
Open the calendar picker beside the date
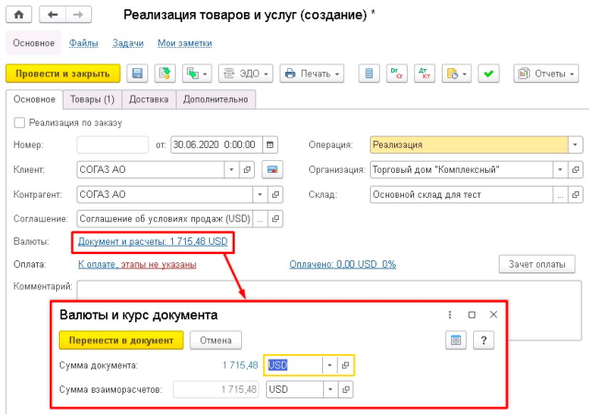click(x=270, y=144)
